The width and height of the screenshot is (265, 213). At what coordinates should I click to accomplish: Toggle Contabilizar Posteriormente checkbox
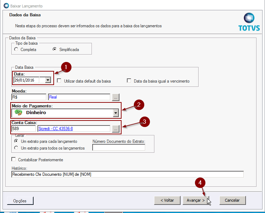point(14,159)
